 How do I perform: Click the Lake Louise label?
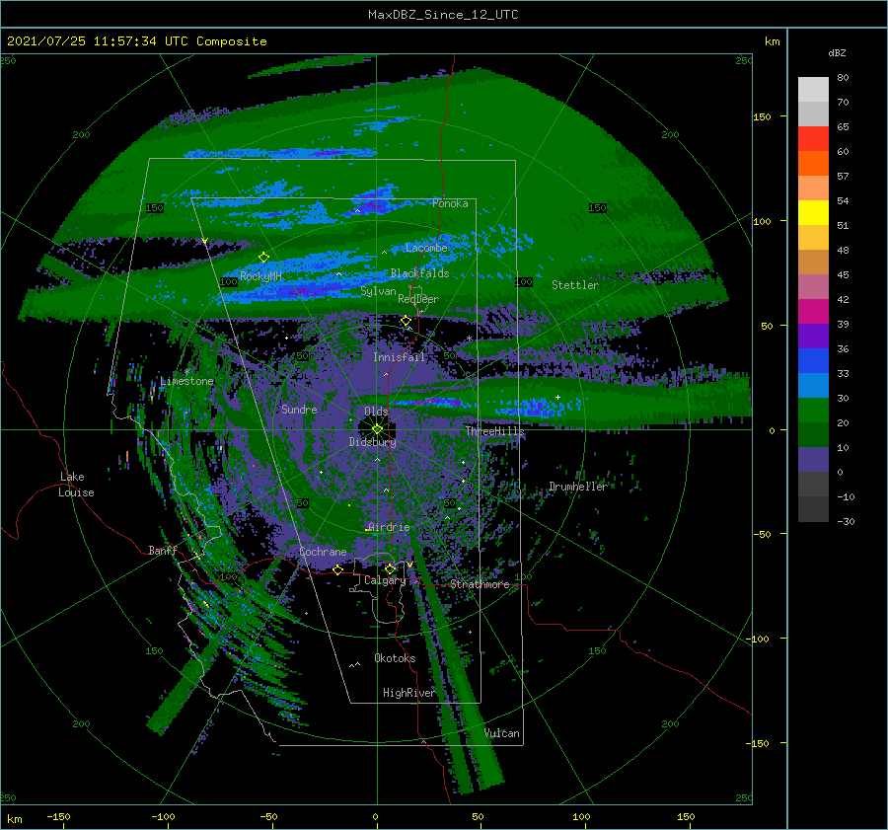click(76, 485)
